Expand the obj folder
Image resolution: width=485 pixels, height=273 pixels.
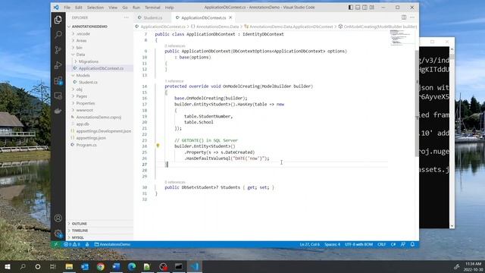79,89
